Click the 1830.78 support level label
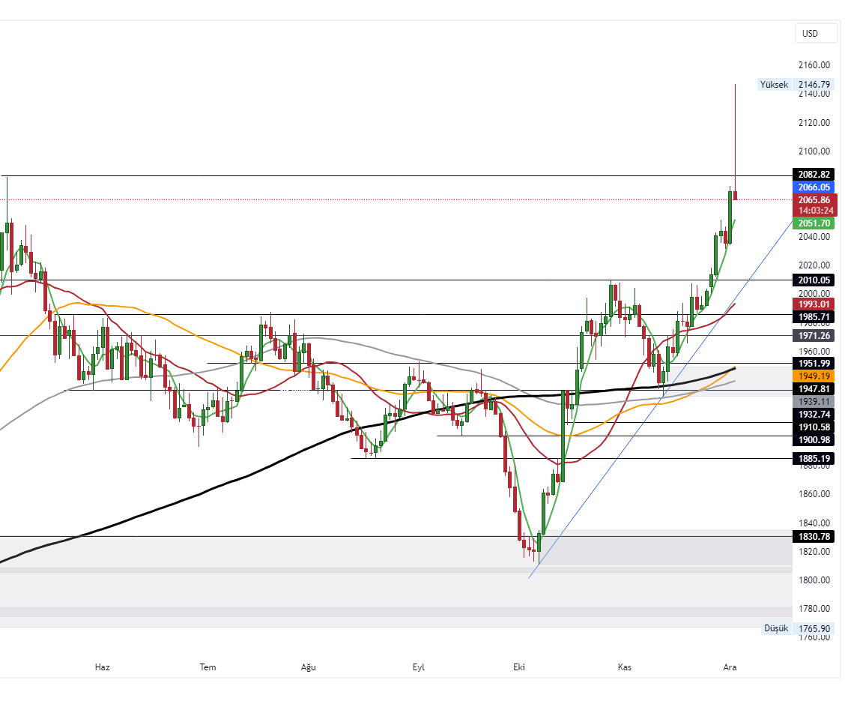 pos(814,537)
